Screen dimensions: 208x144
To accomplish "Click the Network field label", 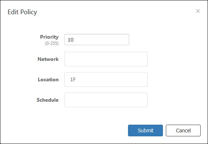I will (x=48, y=59).
